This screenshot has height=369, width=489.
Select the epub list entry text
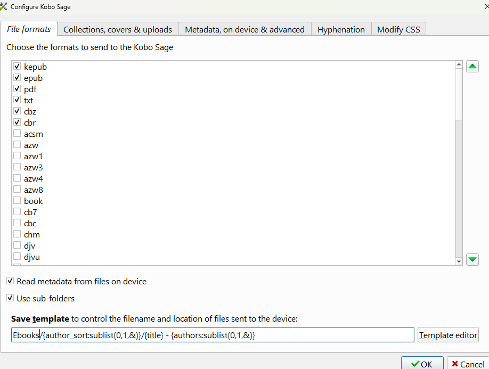coord(33,78)
